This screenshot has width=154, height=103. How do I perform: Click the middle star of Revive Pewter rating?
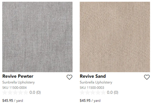click(x=15, y=92)
